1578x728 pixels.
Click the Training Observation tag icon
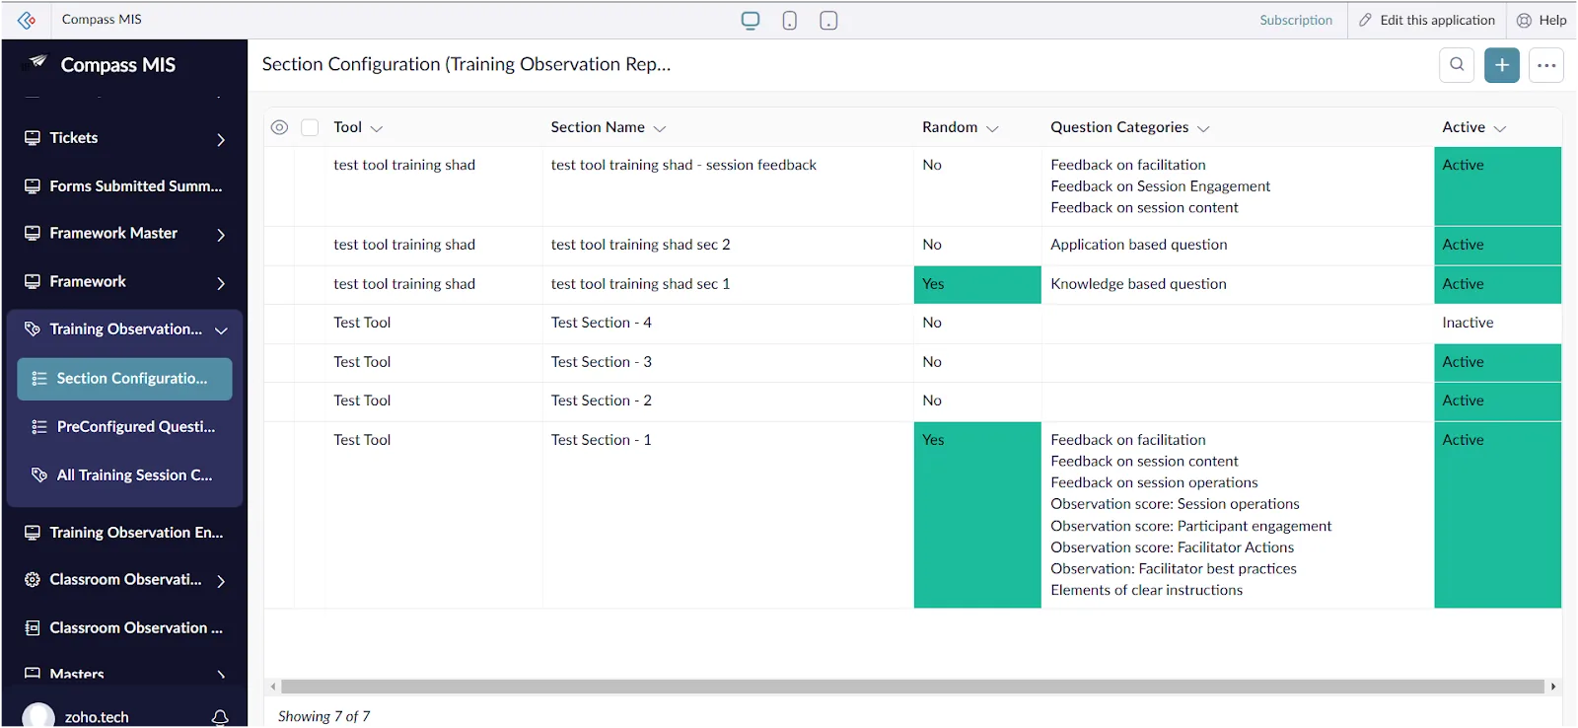tap(33, 329)
